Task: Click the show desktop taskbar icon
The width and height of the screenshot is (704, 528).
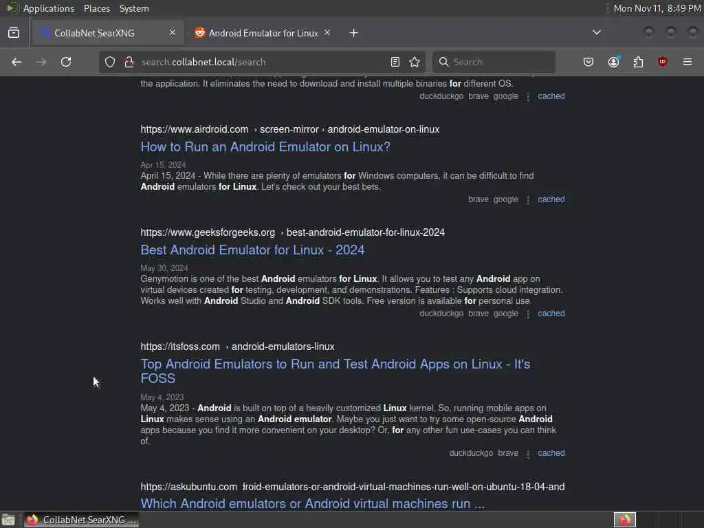Action: pos(8,520)
